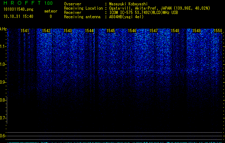Click the A504HB(yagi 4el) antenna text

(x=126, y=17)
